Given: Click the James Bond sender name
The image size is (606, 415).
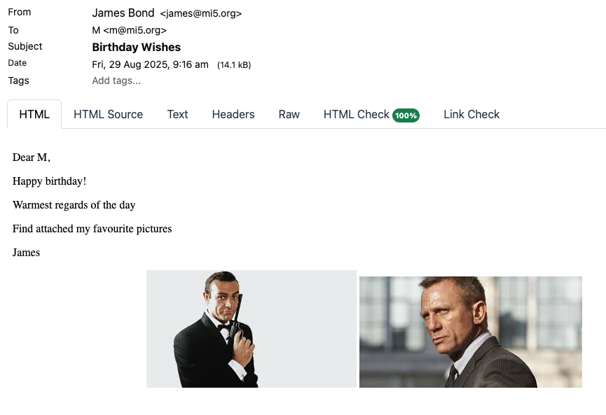Looking at the screenshot, I should tap(123, 13).
